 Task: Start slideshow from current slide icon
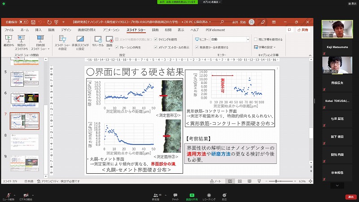click(x=21, y=39)
